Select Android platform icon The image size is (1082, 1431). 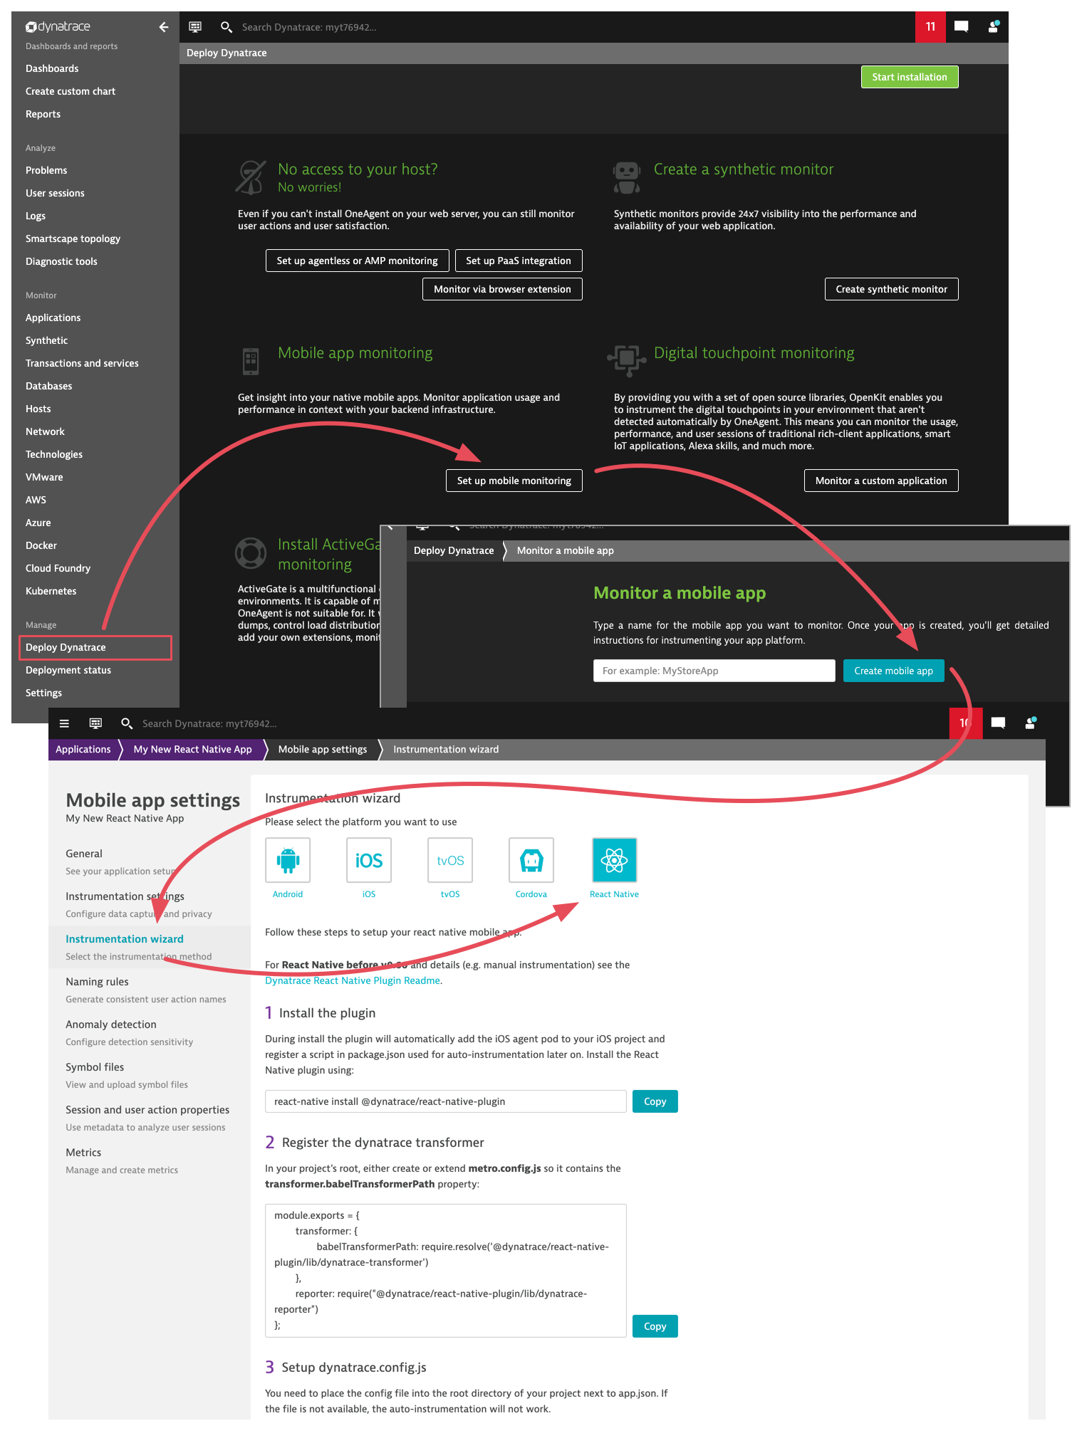pos(288,860)
